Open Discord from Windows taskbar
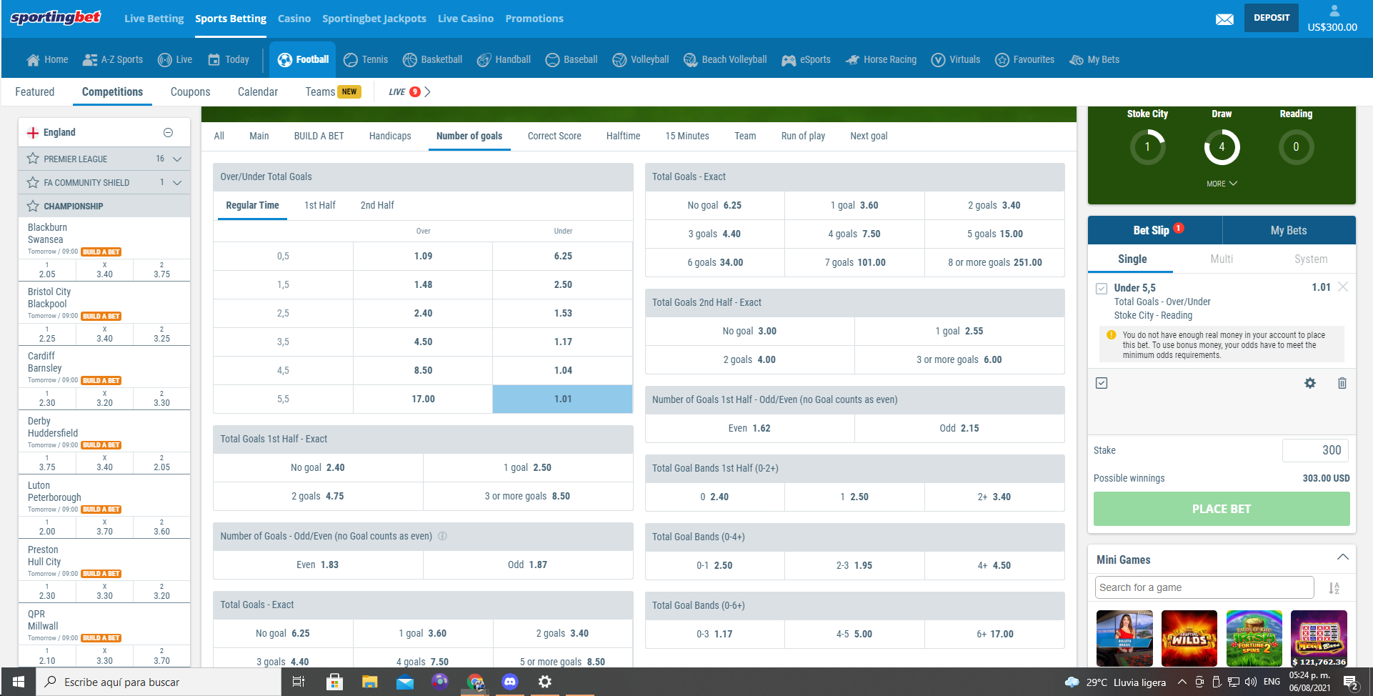 [x=509, y=682]
